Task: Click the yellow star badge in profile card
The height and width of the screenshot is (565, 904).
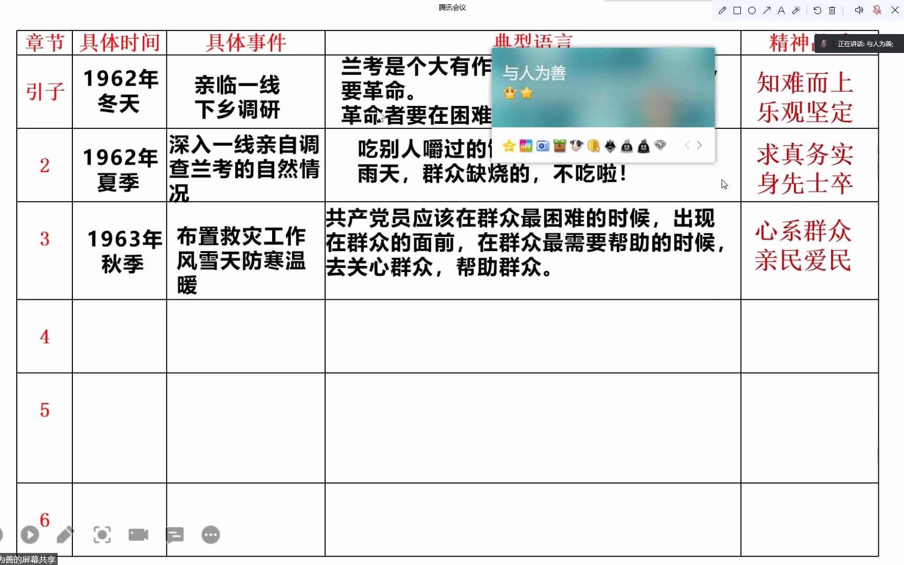Action: tap(509, 146)
